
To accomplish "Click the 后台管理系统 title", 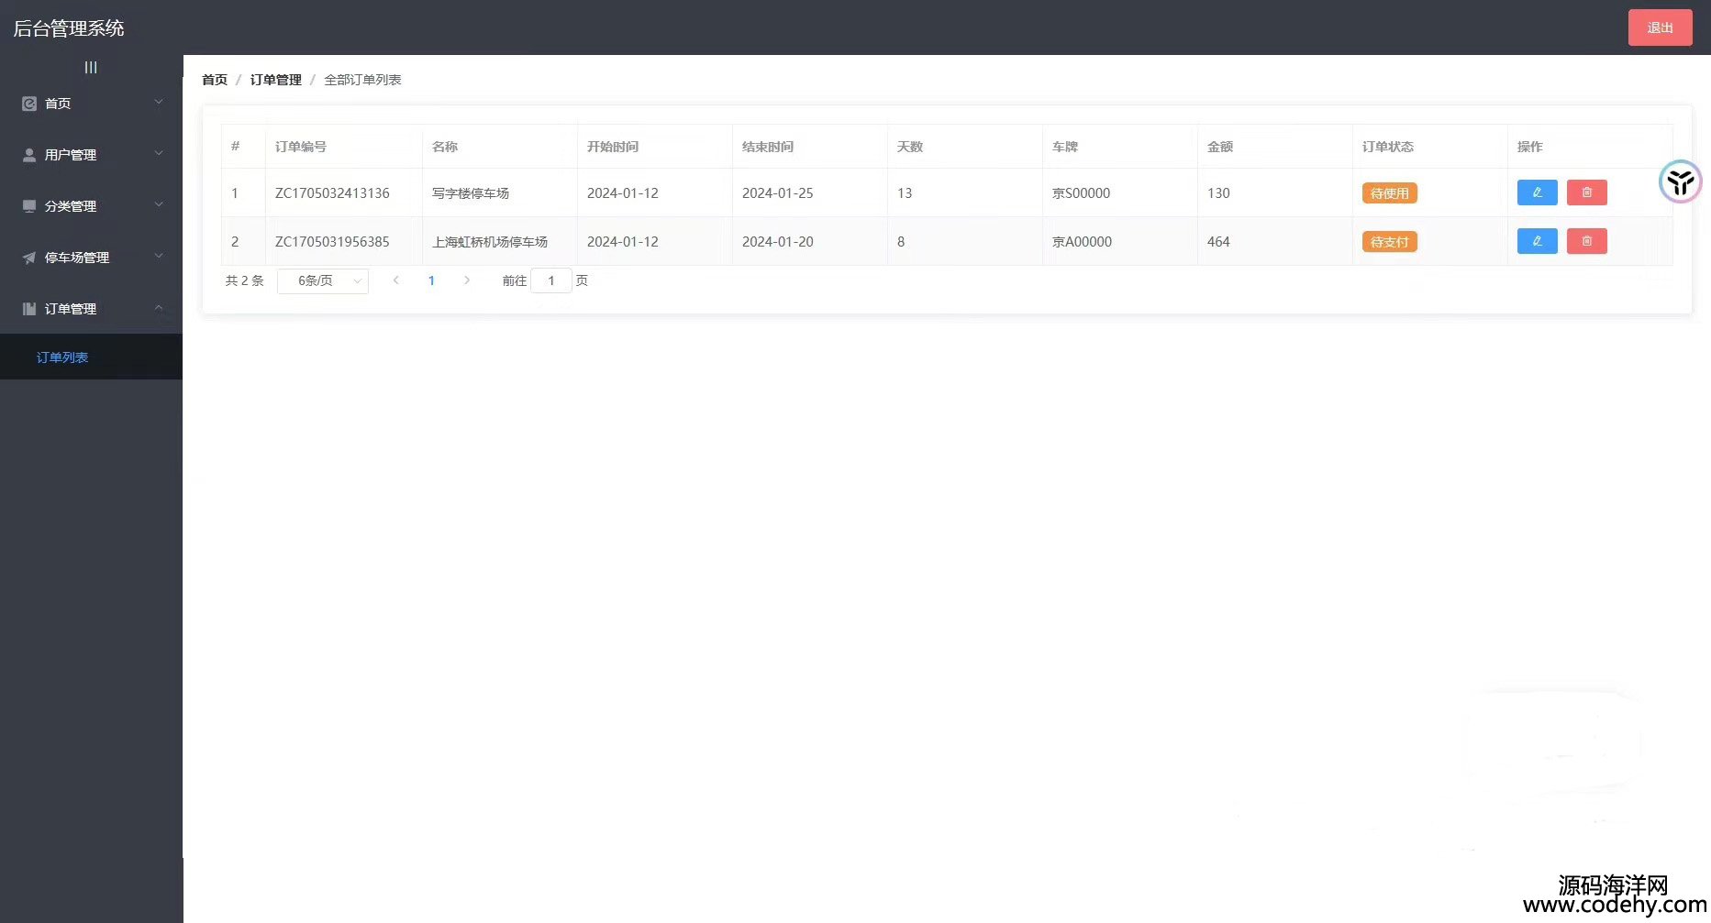I will click(x=69, y=28).
